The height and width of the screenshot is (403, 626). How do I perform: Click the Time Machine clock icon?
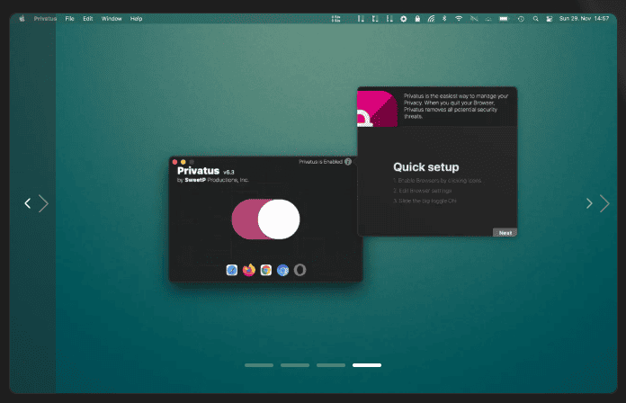point(521,19)
